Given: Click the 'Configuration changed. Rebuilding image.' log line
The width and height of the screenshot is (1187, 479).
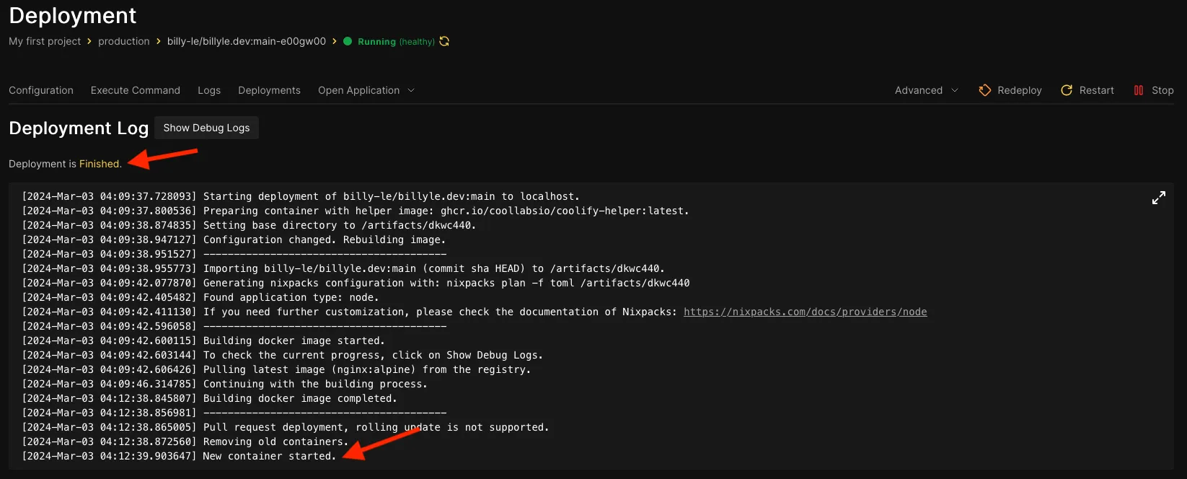Looking at the screenshot, I should tap(234, 239).
